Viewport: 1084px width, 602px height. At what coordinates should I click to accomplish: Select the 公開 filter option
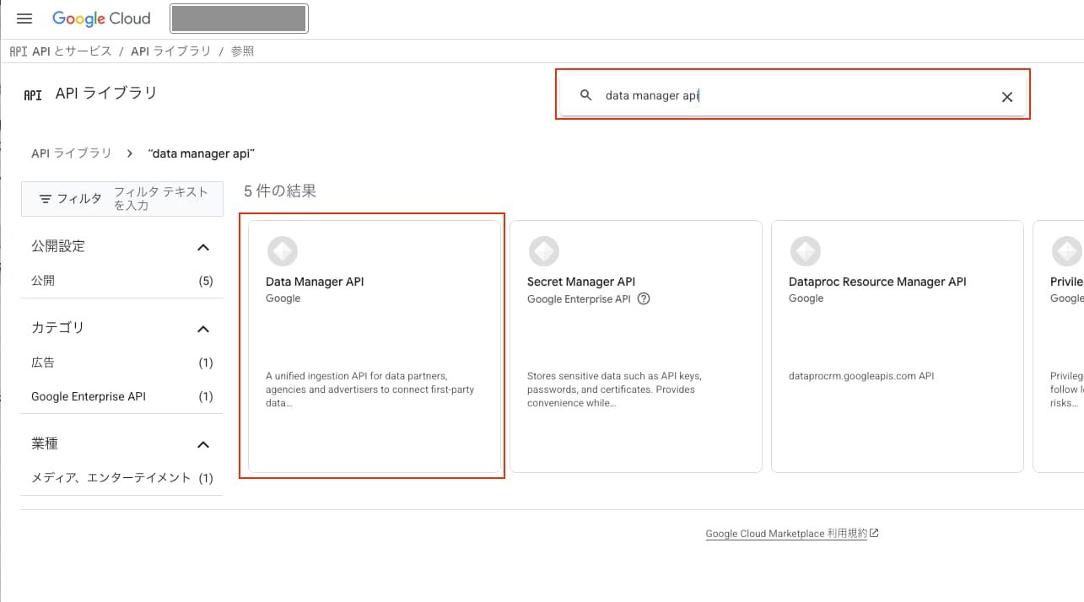click(x=121, y=281)
